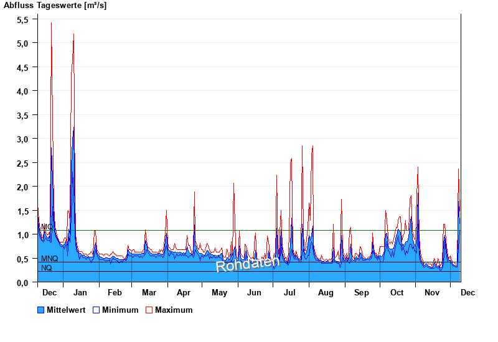Select the Mittelwert legend label
The height and width of the screenshot is (342, 498).
[66, 310]
